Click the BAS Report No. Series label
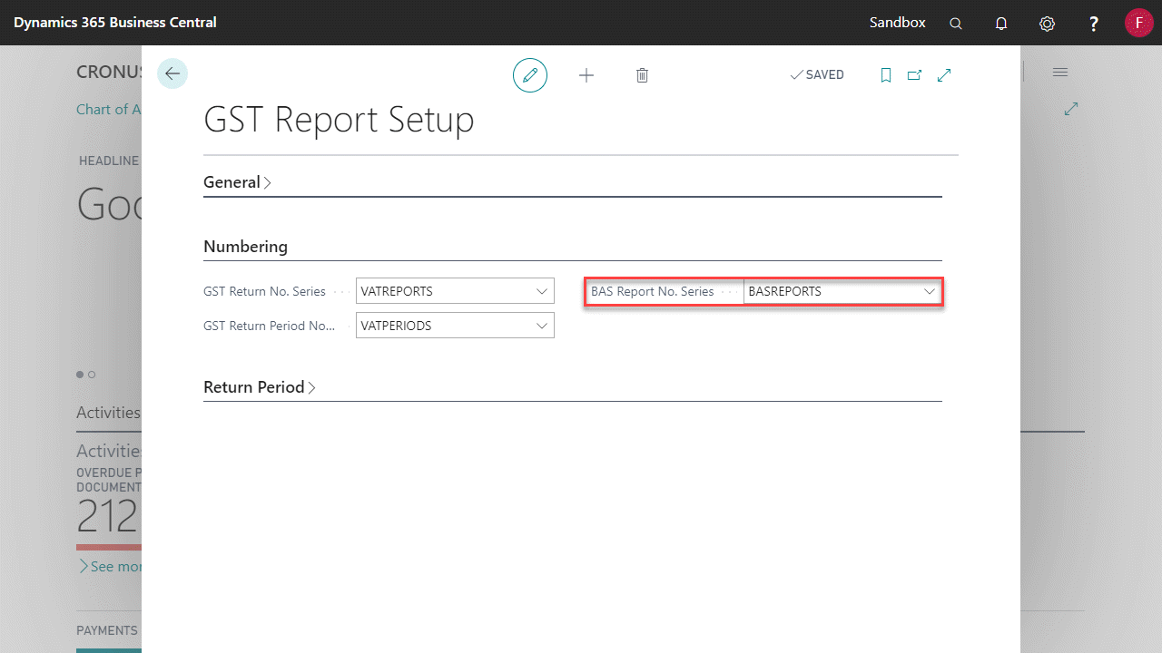The height and width of the screenshot is (653, 1162). [653, 291]
